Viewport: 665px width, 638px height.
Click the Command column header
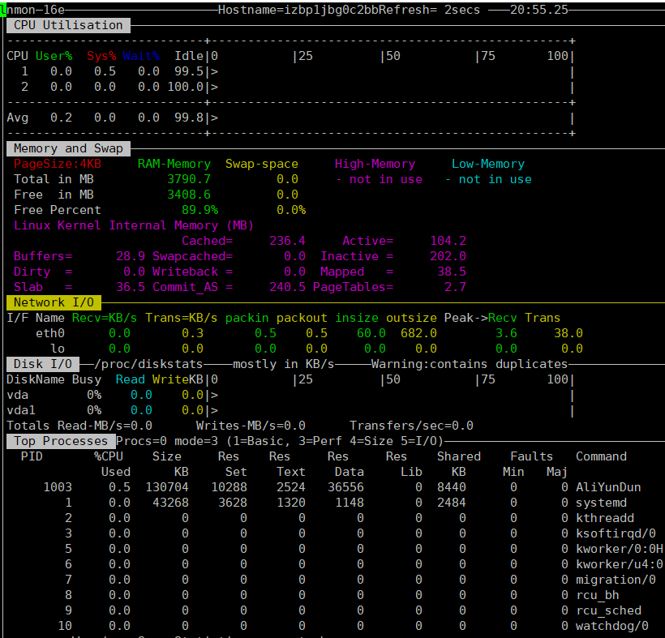601,456
